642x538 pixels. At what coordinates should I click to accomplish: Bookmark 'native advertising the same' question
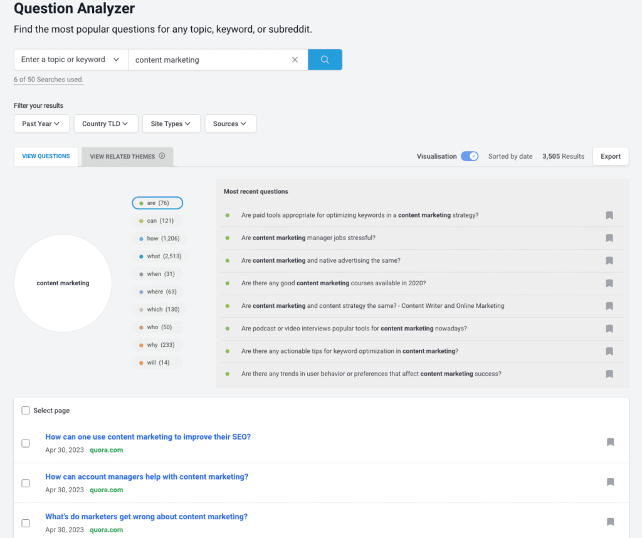pos(609,261)
